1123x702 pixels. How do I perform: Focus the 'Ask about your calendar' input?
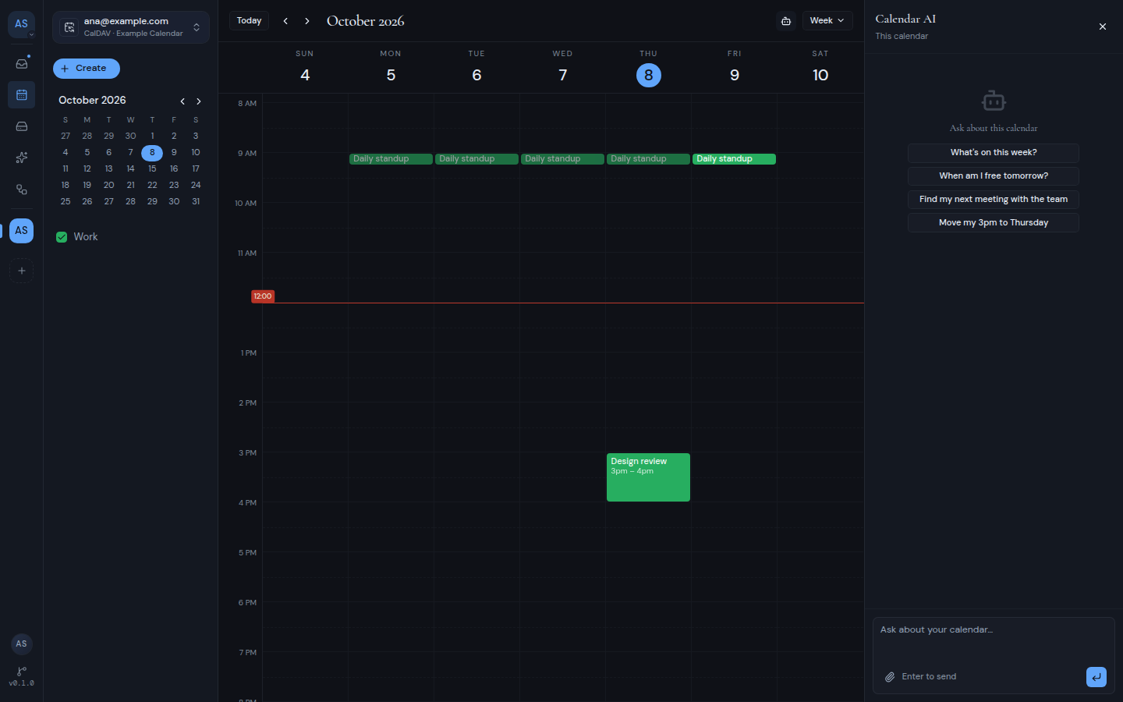tap(994, 640)
